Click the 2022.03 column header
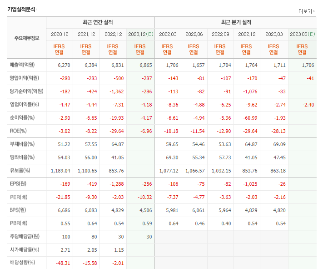 point(168,34)
